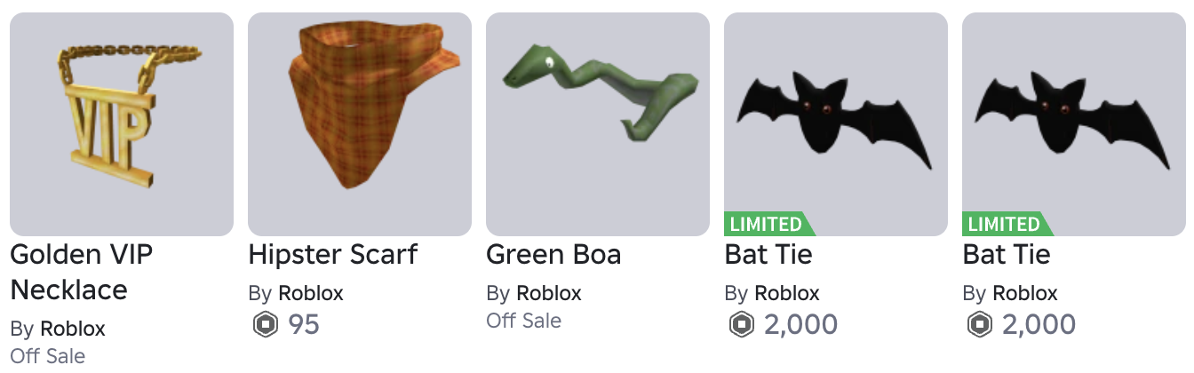Open the left Bat Tie thumbnail
This screenshot has width=1194, height=373.
(836, 124)
